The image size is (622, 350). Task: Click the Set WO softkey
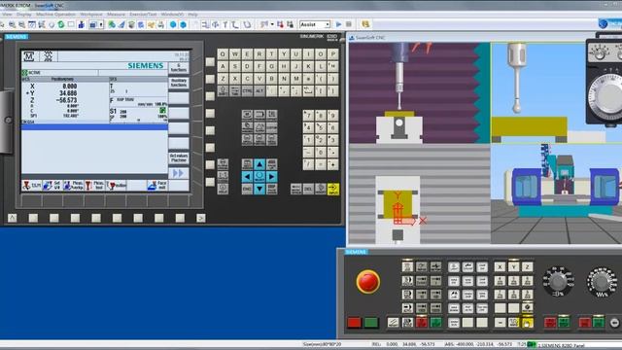tap(52, 186)
